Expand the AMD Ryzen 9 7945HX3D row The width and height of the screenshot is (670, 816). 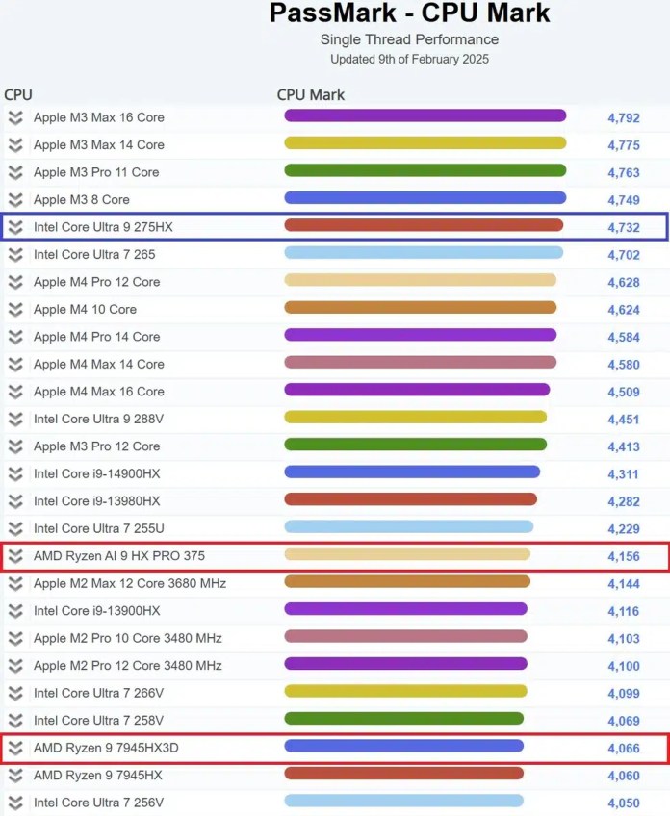pos(15,748)
